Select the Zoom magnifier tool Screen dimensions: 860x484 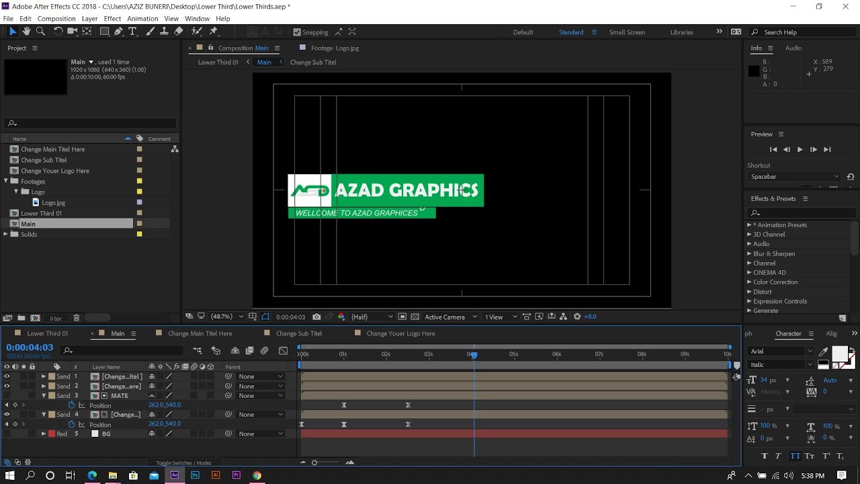tap(40, 32)
